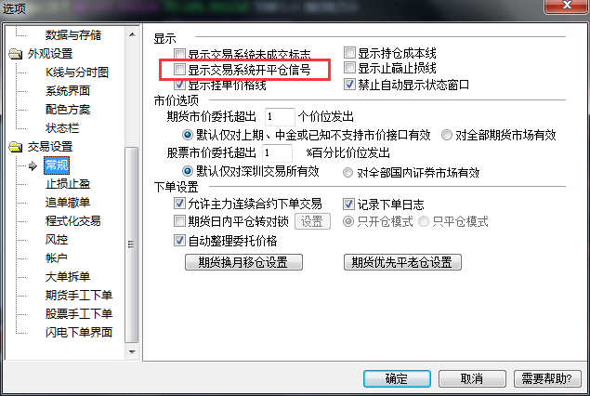Select 对全部期货市场有效 radio button
This screenshot has width=590, height=396.
point(447,135)
